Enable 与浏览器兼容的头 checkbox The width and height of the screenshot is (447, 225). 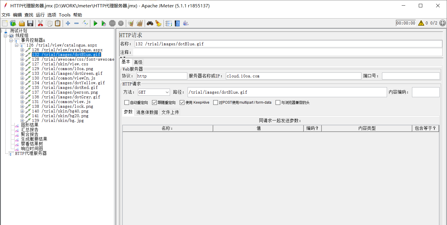click(x=278, y=102)
